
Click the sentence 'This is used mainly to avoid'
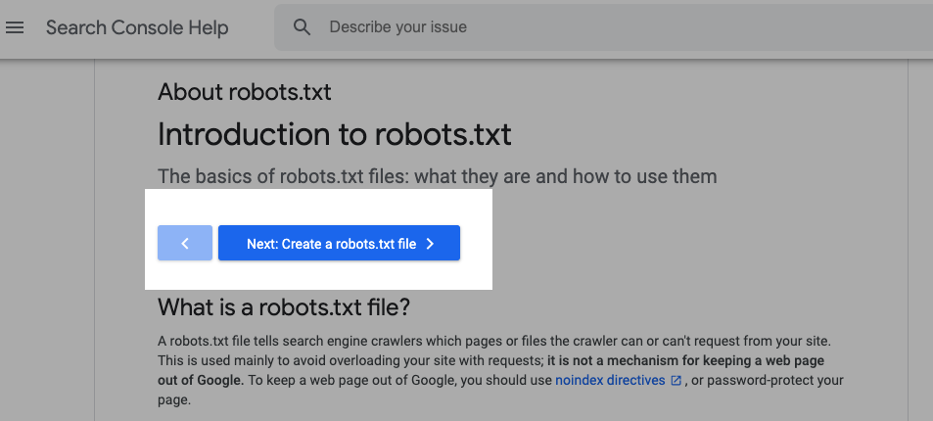pos(294,360)
